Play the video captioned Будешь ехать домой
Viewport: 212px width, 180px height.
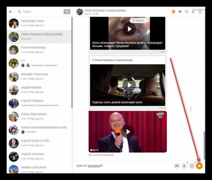pos(129,85)
